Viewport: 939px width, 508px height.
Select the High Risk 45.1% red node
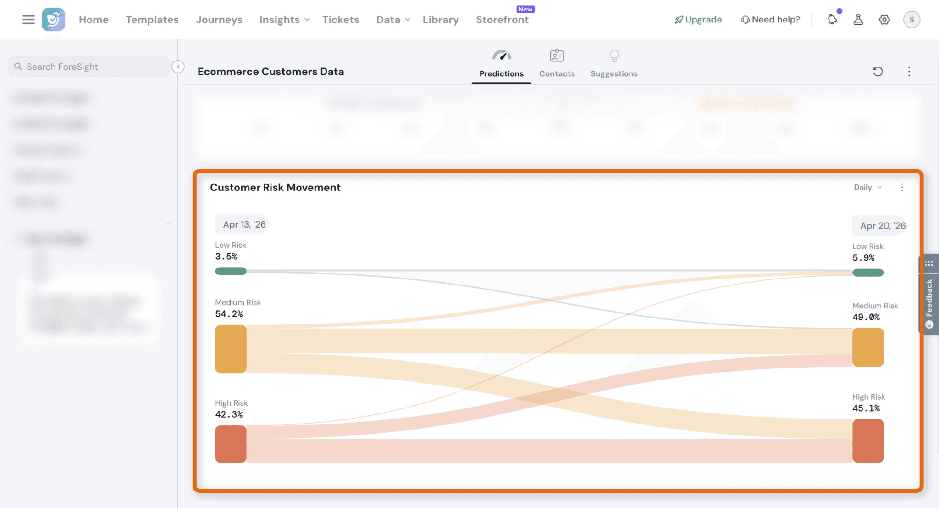(x=868, y=441)
